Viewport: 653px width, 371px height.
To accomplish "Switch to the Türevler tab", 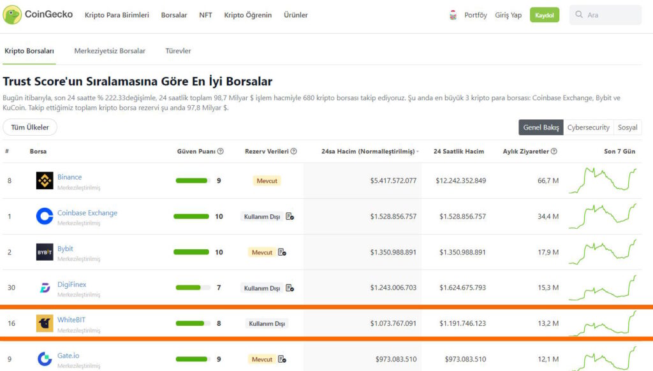I will coord(178,51).
